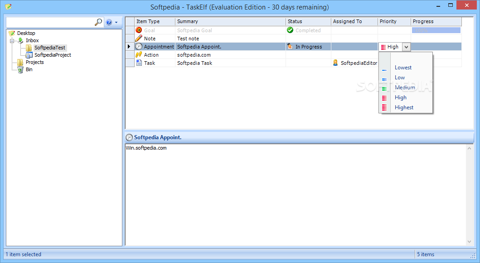Select the 'softpedia.com' summary cell

coord(231,55)
